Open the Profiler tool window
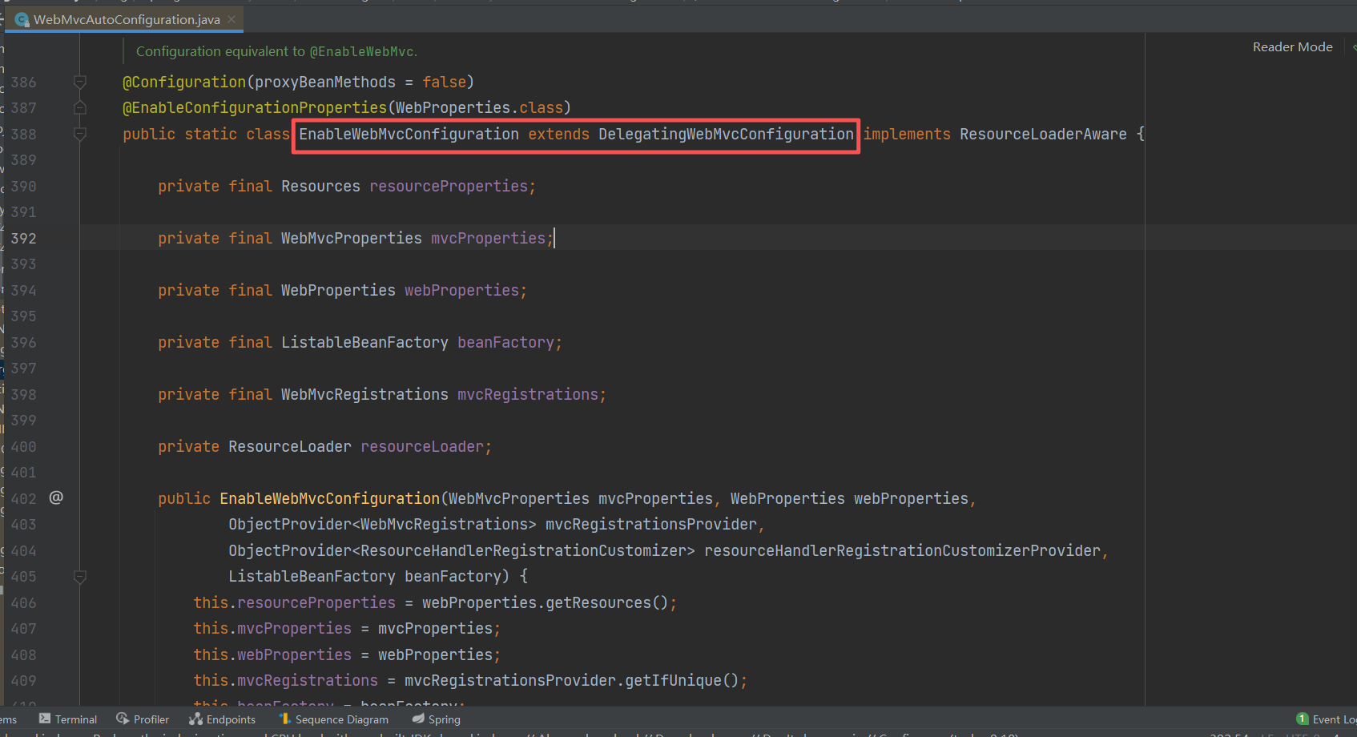This screenshot has width=1357, height=737. tap(143, 719)
